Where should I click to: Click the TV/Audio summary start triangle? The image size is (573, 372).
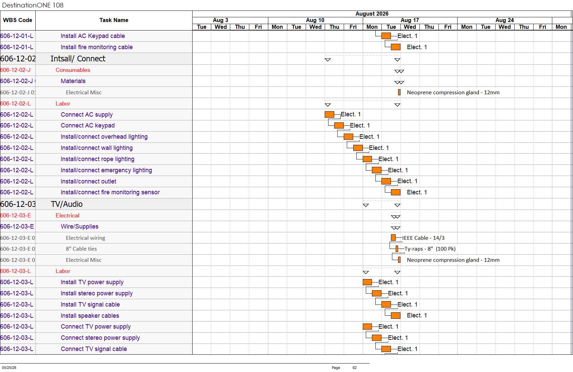[366, 205]
